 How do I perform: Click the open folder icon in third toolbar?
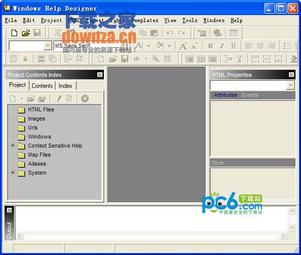pos(113,59)
